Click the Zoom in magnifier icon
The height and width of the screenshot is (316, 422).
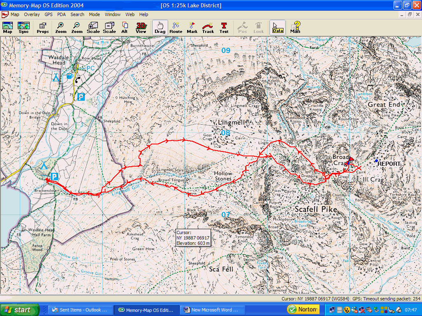tap(61, 28)
